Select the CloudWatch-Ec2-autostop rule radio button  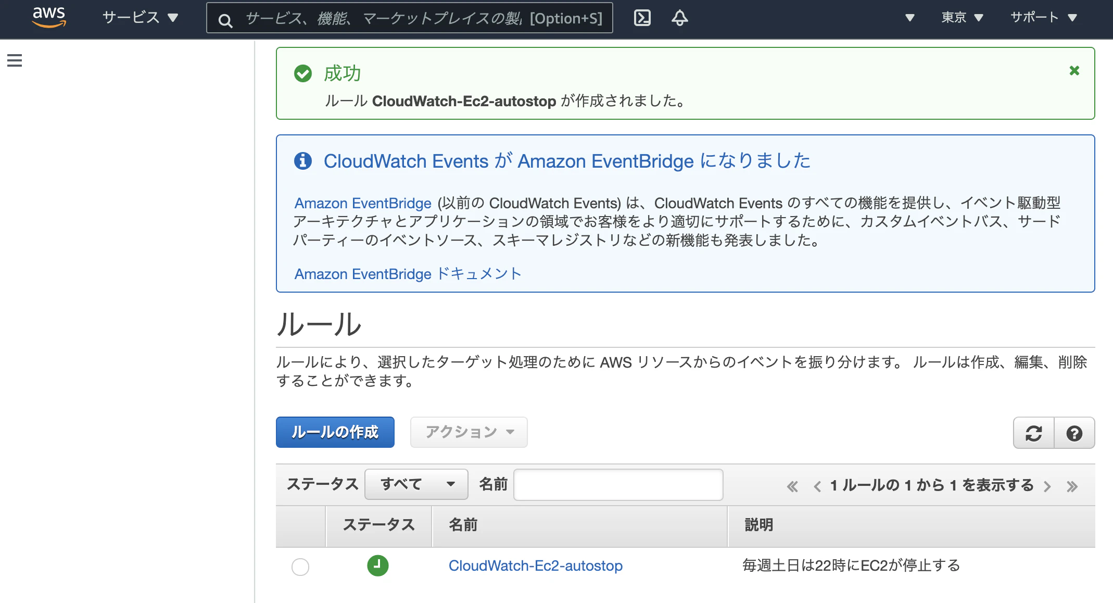(x=300, y=567)
